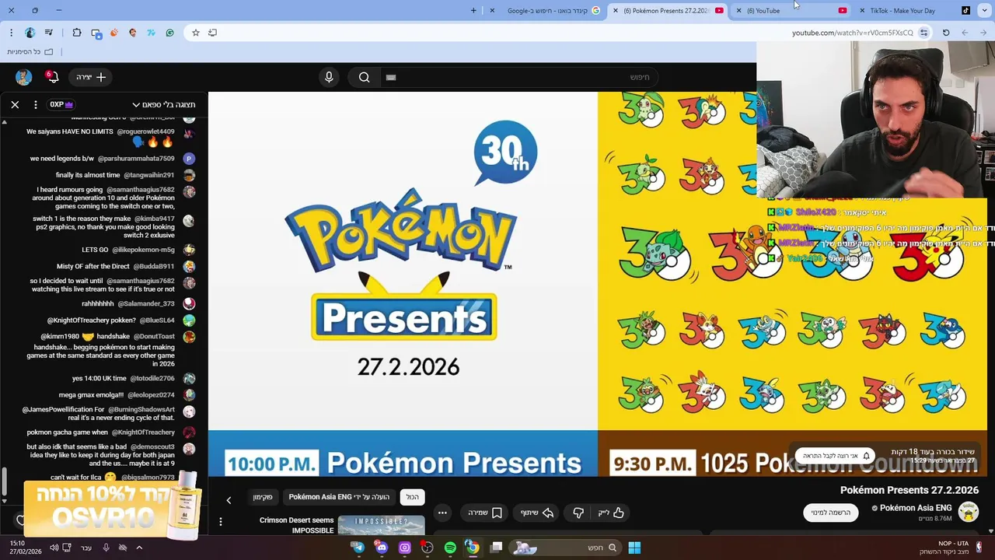The width and height of the screenshot is (995, 560).
Task: Enable the premiere notification reminder
Action: pos(836,456)
